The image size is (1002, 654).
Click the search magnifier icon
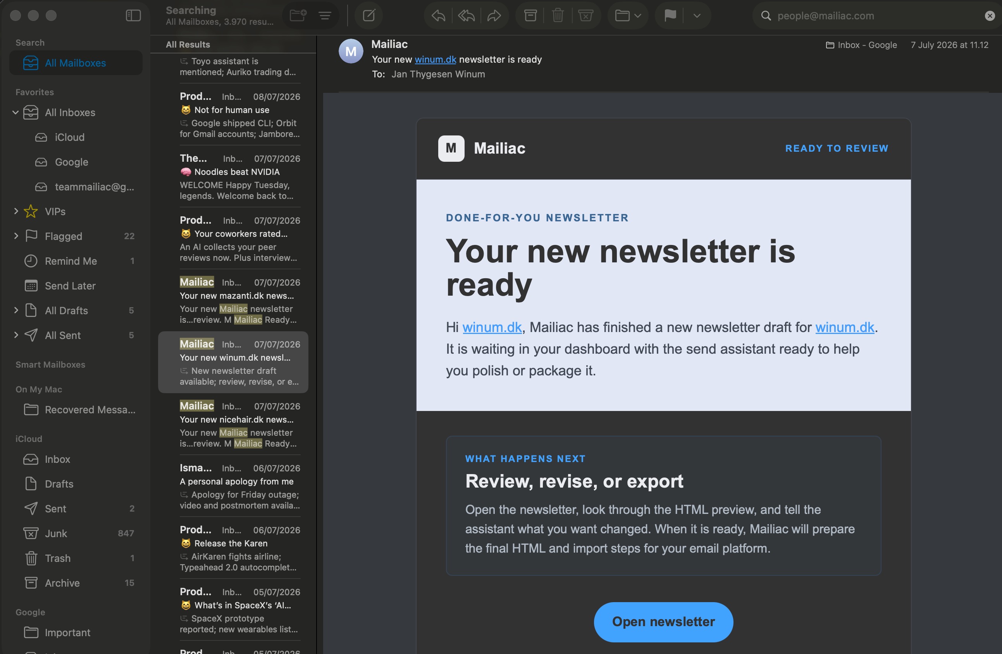(x=766, y=15)
